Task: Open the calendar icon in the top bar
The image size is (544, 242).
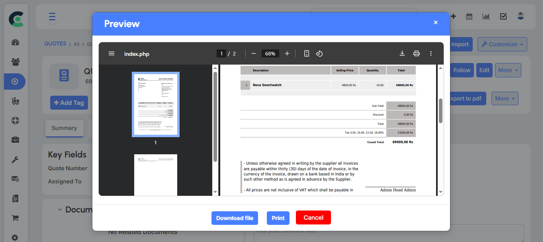Action: click(x=469, y=16)
